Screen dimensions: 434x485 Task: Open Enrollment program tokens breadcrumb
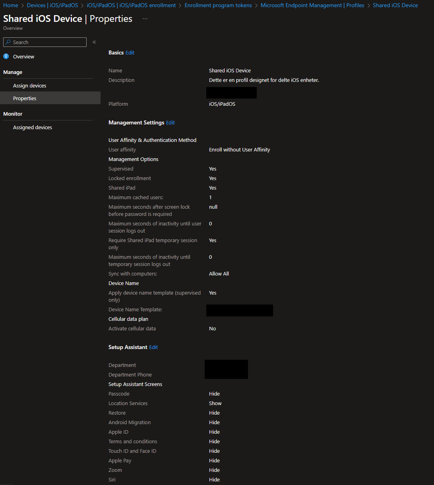(x=218, y=5)
